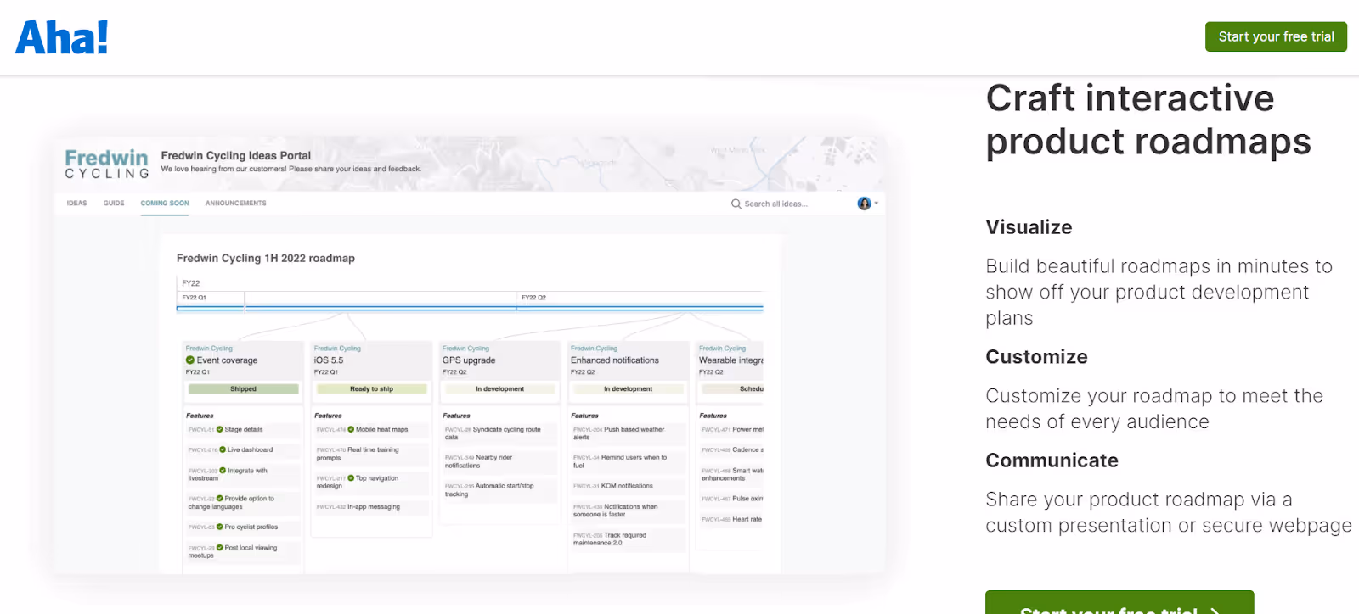Click green check icon beside Top navigation
Screen dimensions: 1359x614
click(351, 478)
